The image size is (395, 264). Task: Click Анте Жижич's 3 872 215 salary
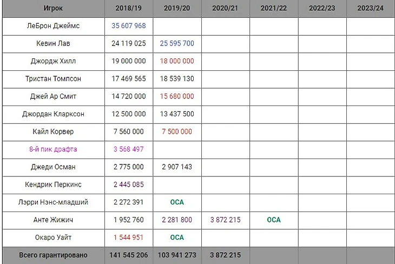coord(225,220)
